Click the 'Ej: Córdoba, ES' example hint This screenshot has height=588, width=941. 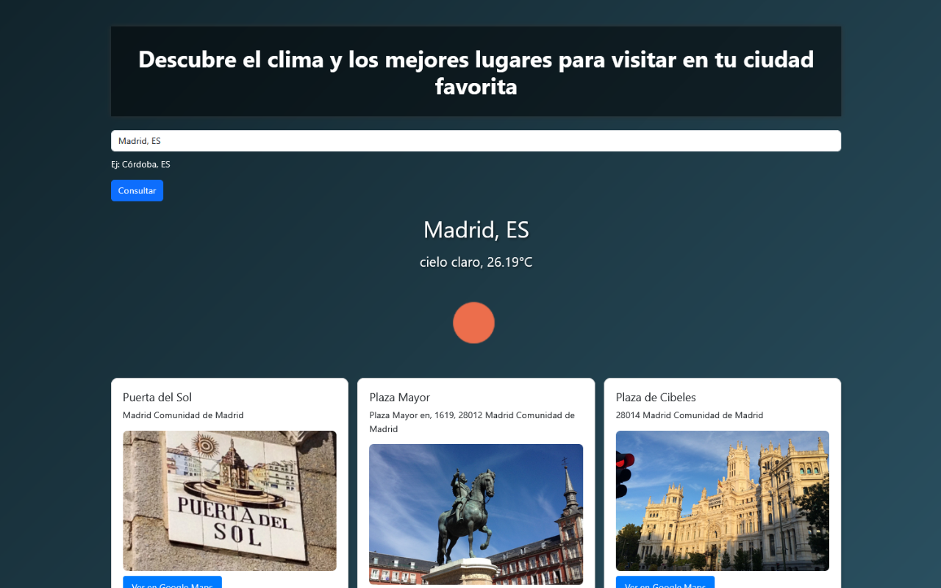coord(140,164)
